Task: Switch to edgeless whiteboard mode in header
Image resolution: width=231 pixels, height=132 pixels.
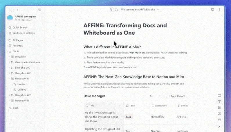Action: click(x=116, y=10)
